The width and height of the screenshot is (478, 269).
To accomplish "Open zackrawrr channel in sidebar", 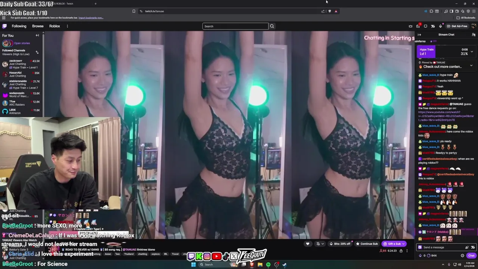I will (21, 64).
